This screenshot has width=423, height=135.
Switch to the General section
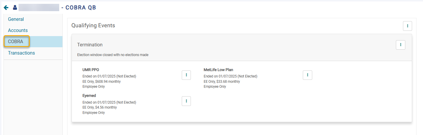[x=16, y=19]
